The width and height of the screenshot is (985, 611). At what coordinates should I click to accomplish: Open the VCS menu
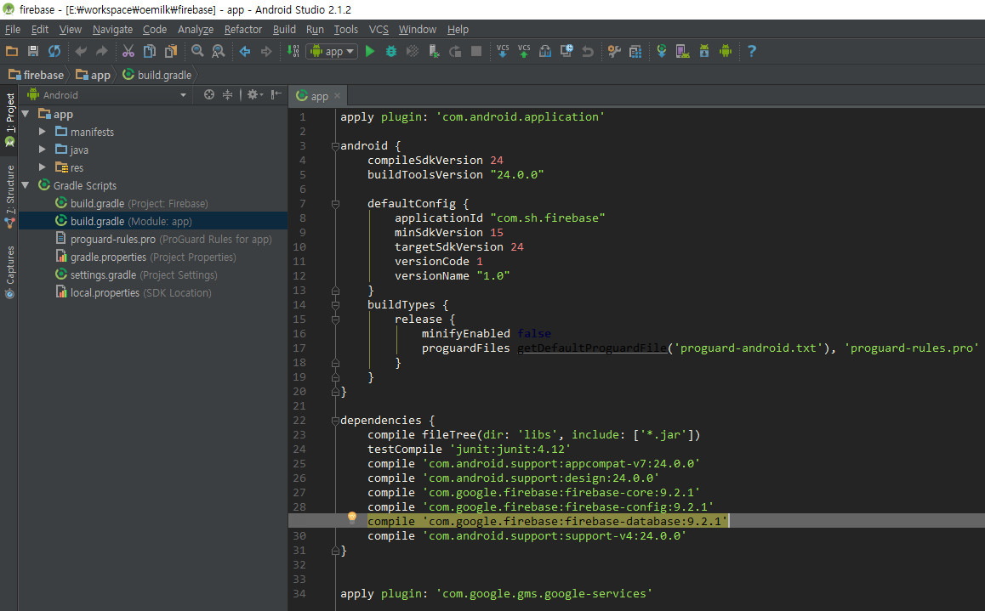(379, 30)
